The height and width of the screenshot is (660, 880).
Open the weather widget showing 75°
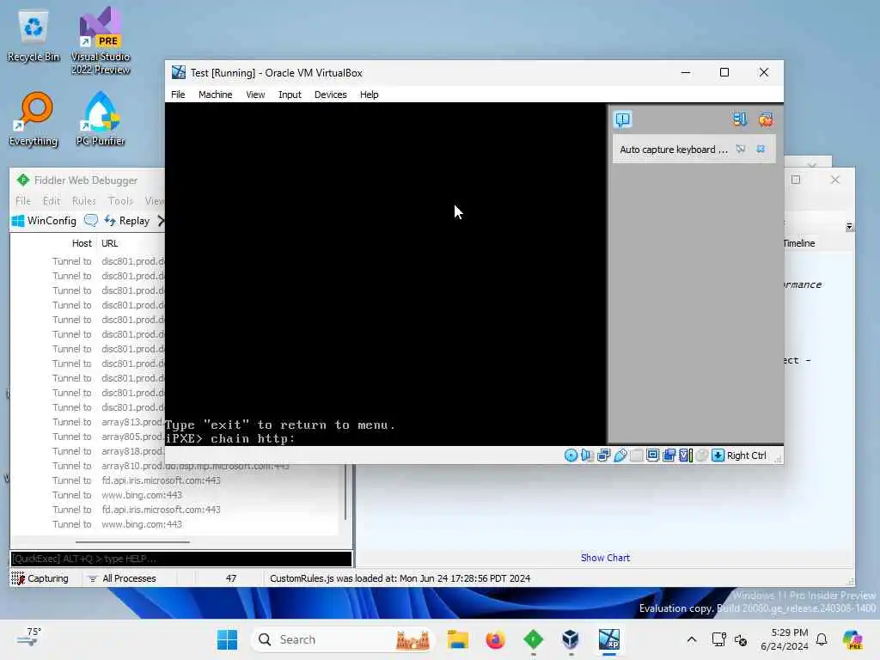(x=29, y=637)
